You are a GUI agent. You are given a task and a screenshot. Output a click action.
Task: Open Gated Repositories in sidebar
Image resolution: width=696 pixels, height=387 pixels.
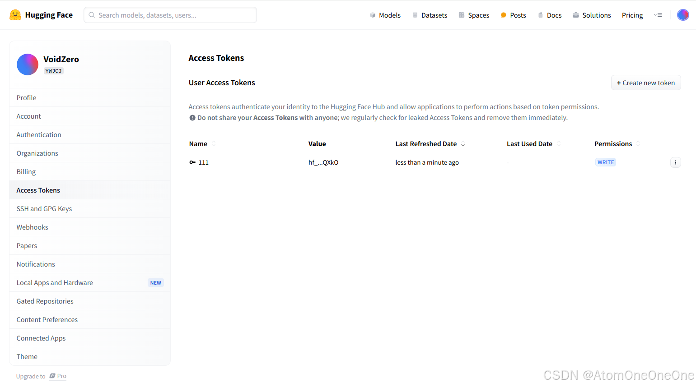point(90,301)
